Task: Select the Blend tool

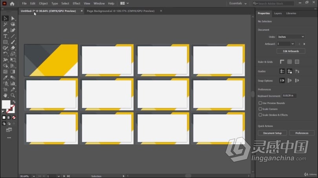Action: 13,77
